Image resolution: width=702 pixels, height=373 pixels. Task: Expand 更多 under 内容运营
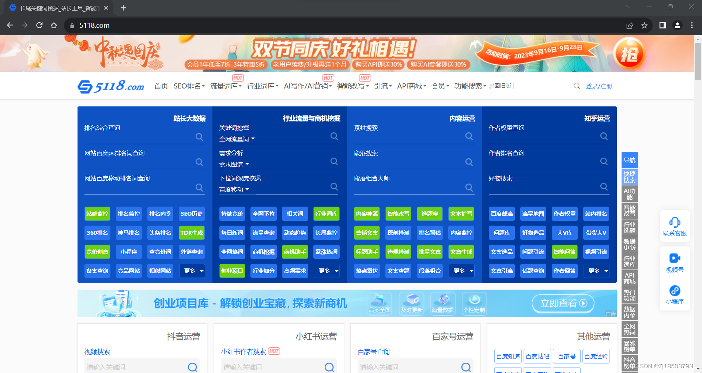[x=462, y=271]
